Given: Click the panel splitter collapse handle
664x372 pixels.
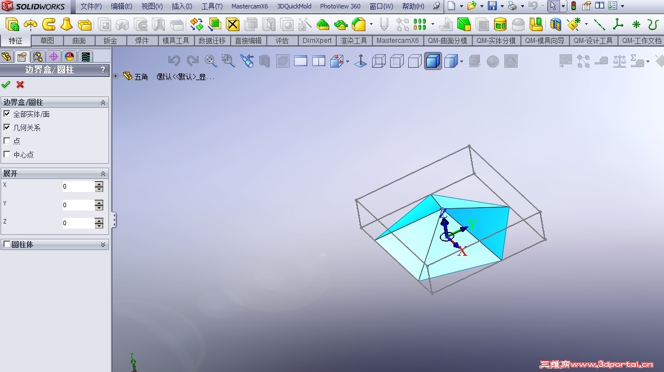Looking at the screenshot, I should click(x=114, y=220).
